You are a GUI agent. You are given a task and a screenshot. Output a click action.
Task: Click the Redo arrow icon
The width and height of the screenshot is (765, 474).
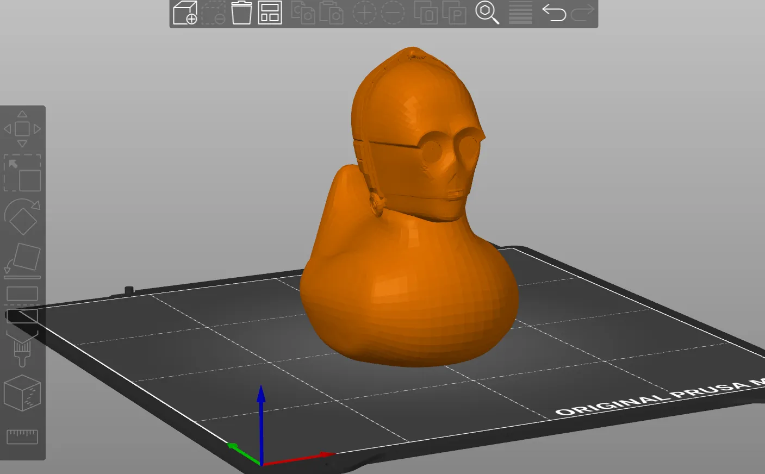click(x=582, y=13)
